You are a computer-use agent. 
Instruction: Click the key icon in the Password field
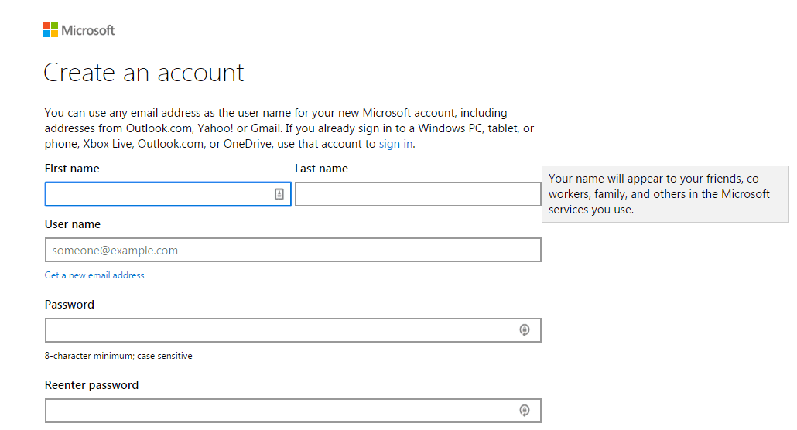525,330
